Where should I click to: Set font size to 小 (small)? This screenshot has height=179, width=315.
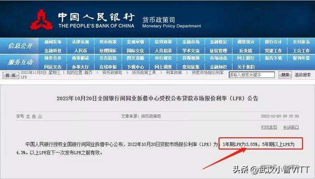click(40, 116)
